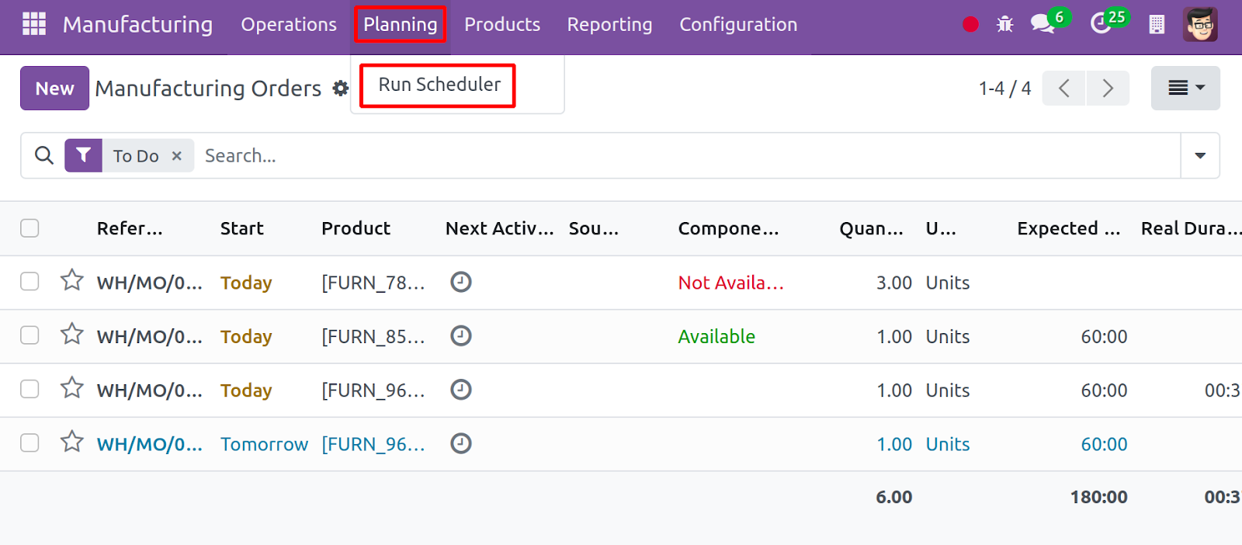
Task: Open activity clock for the 3.00 Units order
Action: point(461,282)
